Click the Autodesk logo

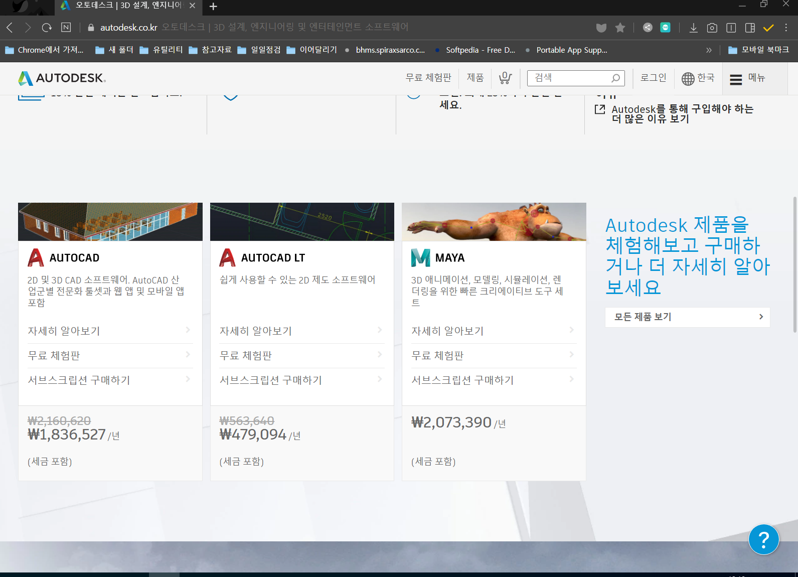[62, 78]
